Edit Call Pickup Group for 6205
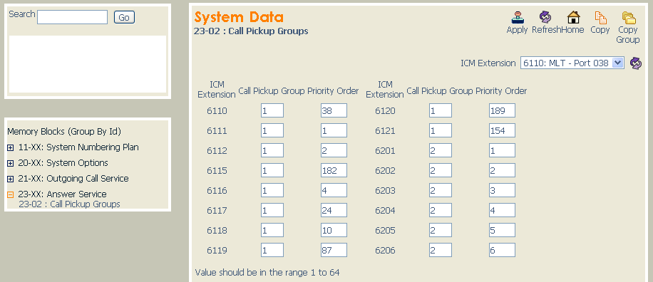 (441, 231)
